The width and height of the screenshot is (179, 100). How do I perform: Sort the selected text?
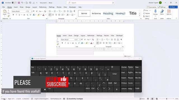(x=71, y=11)
